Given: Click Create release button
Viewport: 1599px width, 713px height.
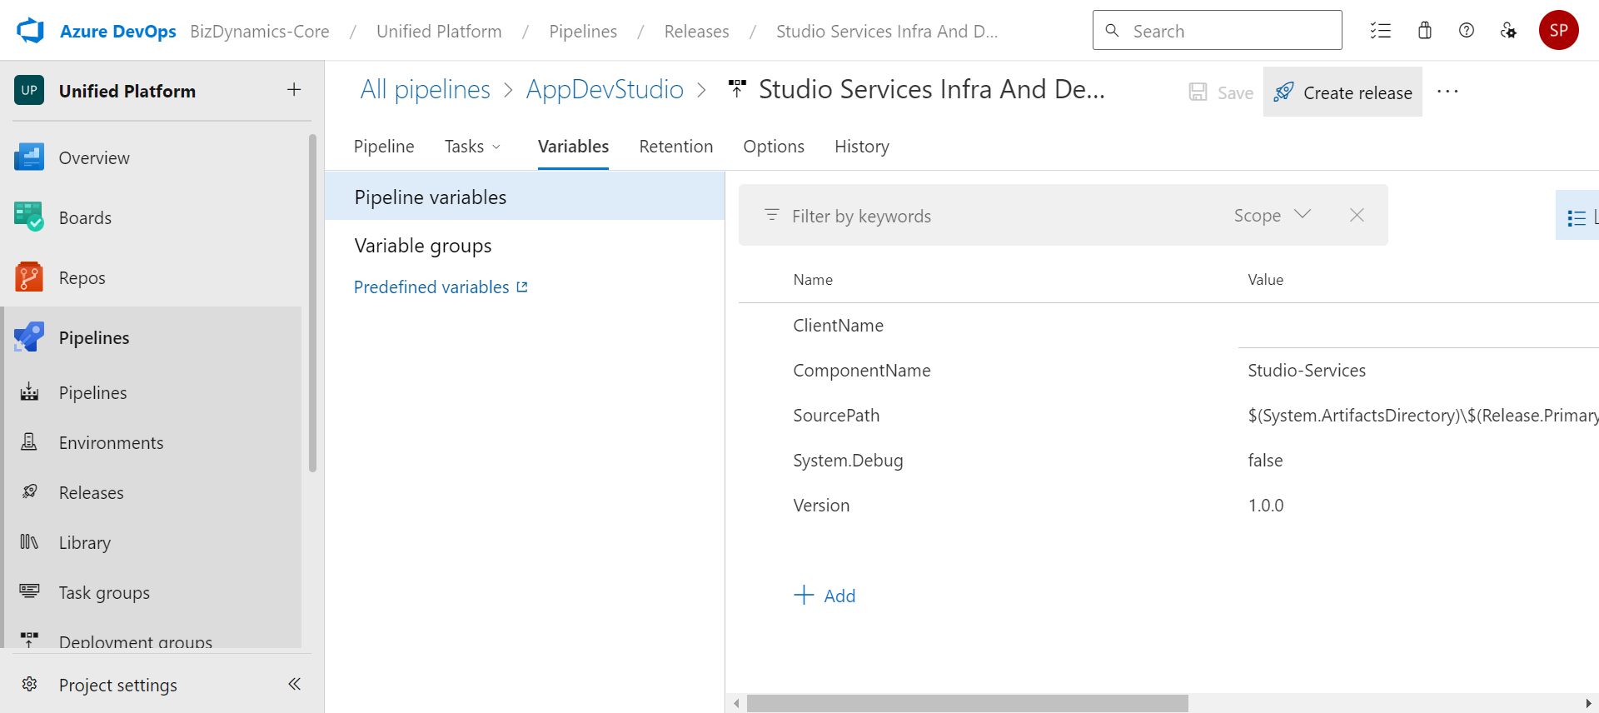Looking at the screenshot, I should tap(1342, 92).
